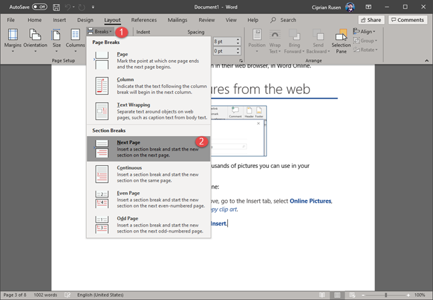This screenshot has width=433, height=300.
Task: Switch to Web Layout view
Action: 351,295
